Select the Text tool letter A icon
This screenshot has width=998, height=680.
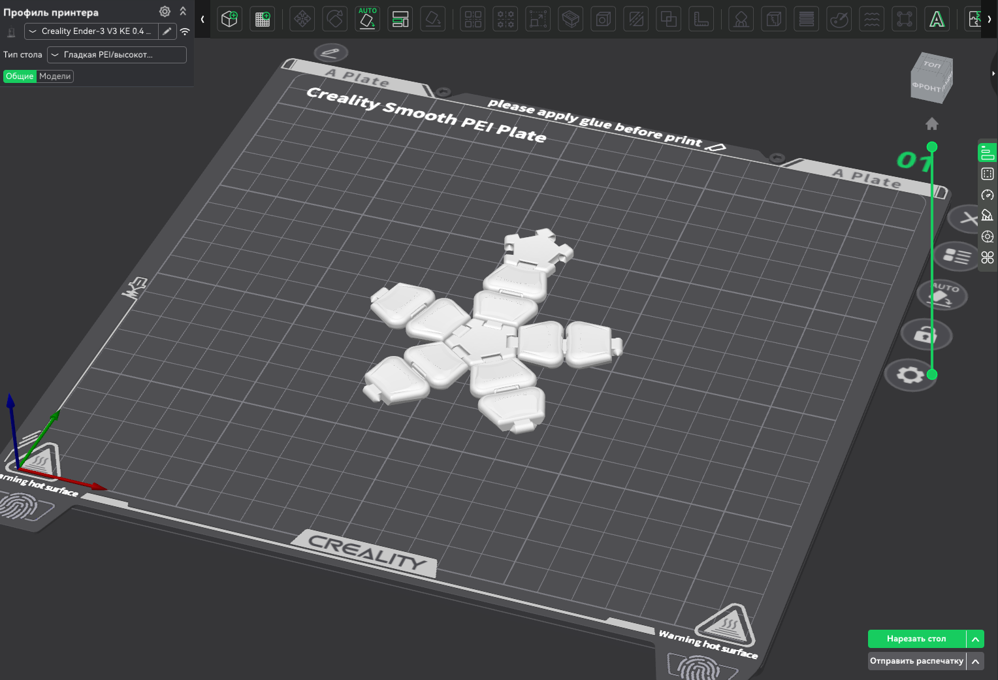coord(937,19)
